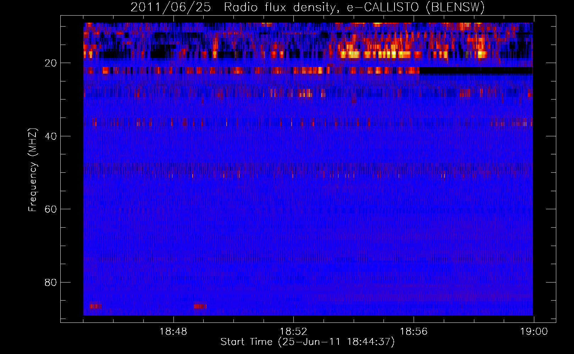Click the 18:48 time tick label

coord(173,332)
